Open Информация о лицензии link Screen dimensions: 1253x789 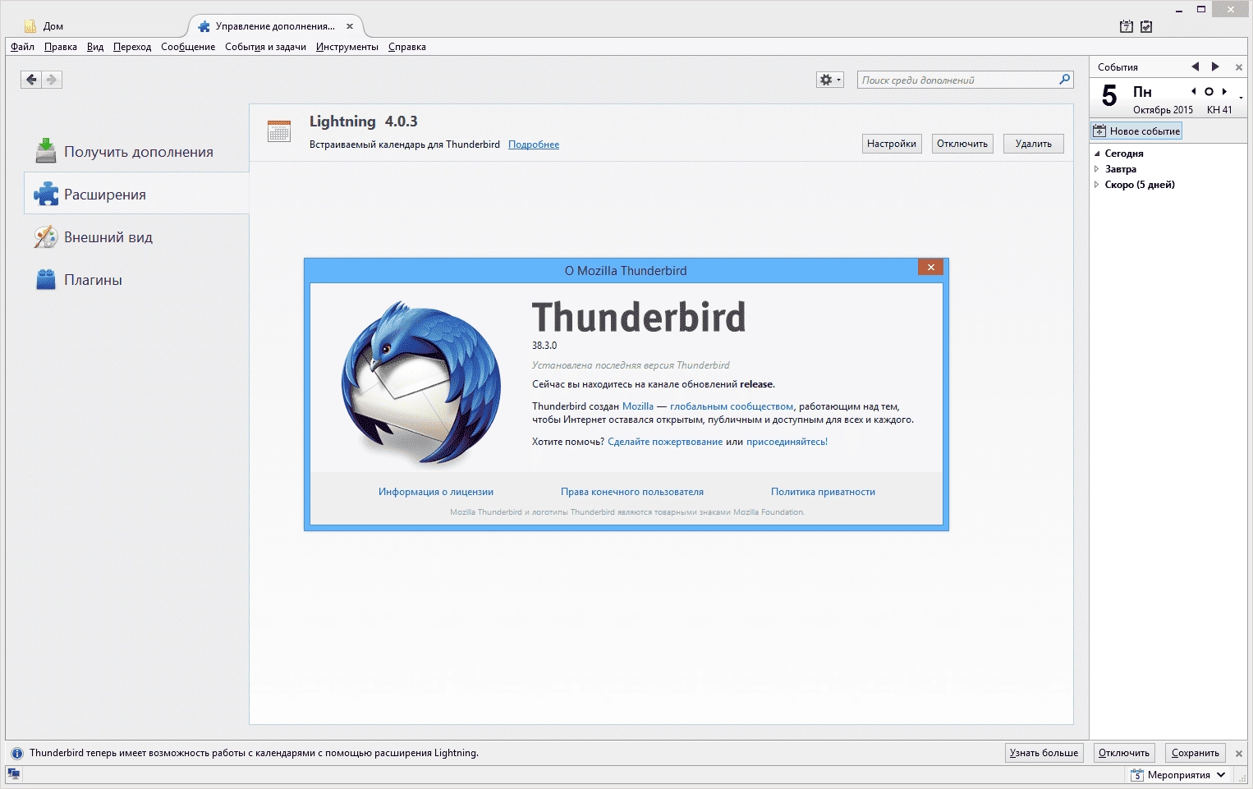tap(436, 492)
